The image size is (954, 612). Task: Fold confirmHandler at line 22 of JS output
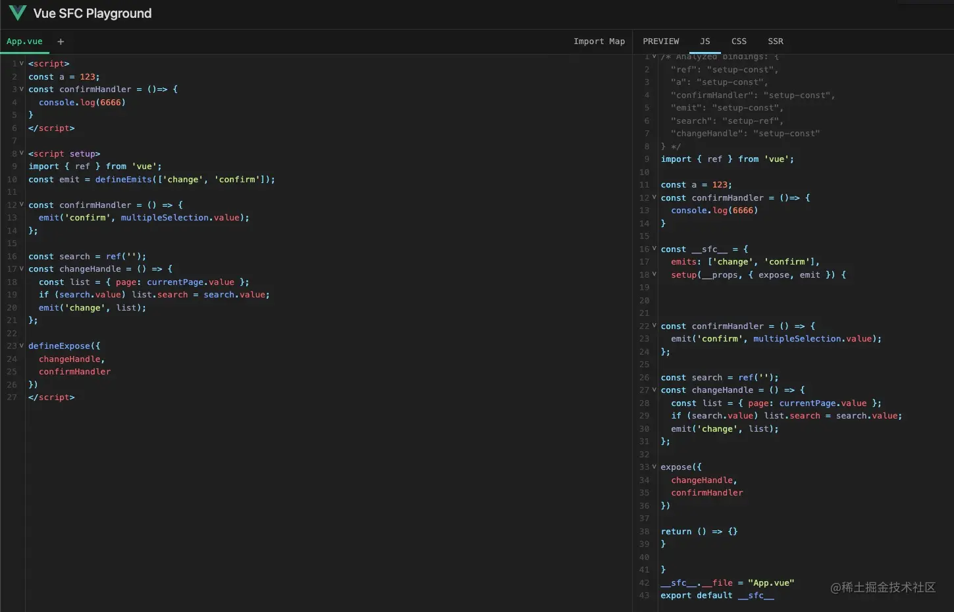654,326
